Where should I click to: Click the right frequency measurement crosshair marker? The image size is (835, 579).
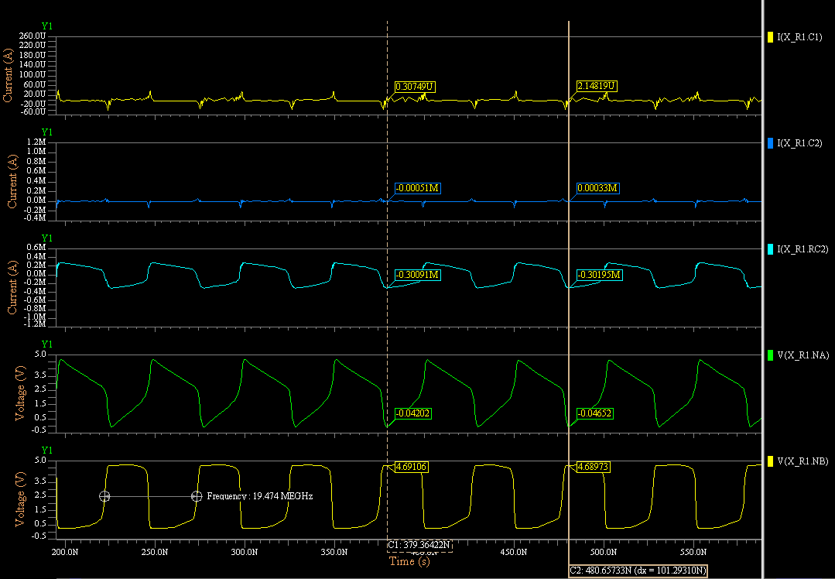(x=197, y=496)
